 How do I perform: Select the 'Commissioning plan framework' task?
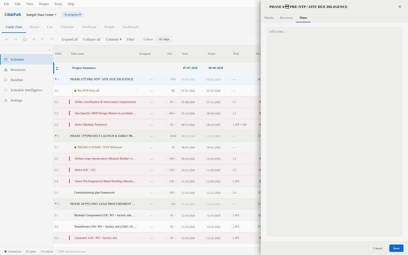click(x=94, y=193)
